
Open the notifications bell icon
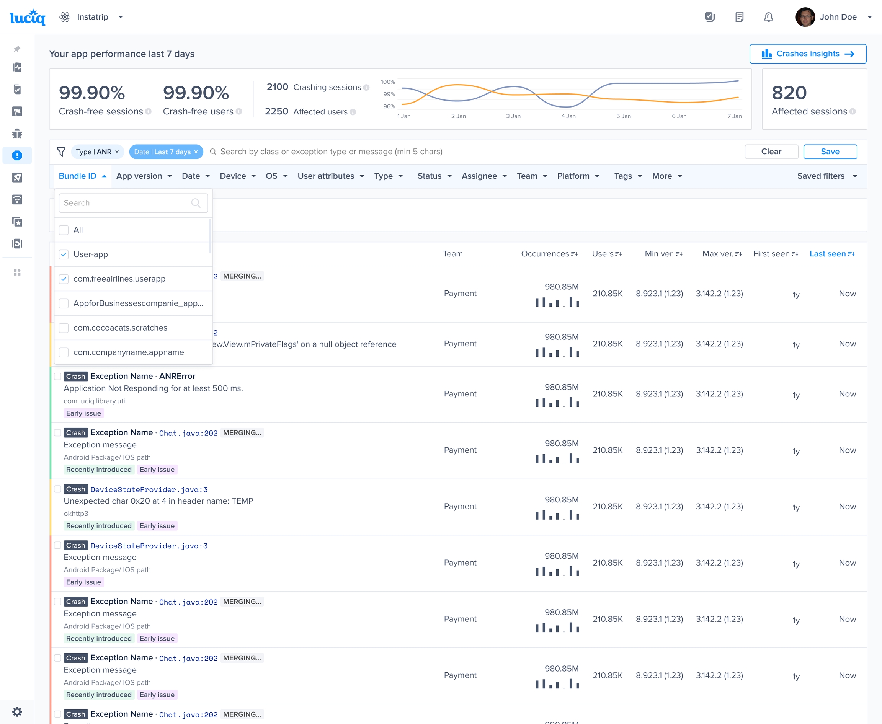(768, 17)
